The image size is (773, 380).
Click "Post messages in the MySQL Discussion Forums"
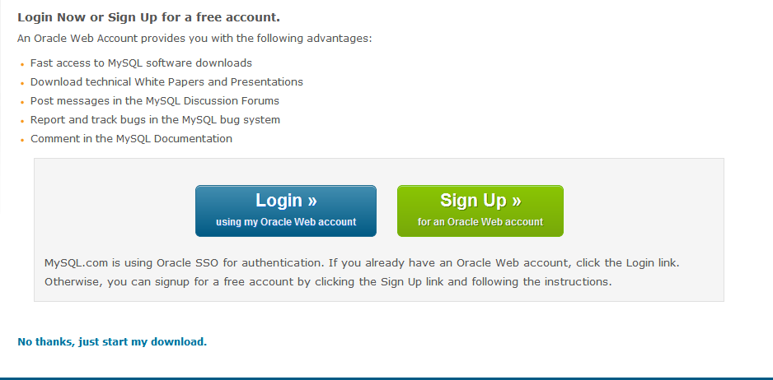tap(155, 101)
